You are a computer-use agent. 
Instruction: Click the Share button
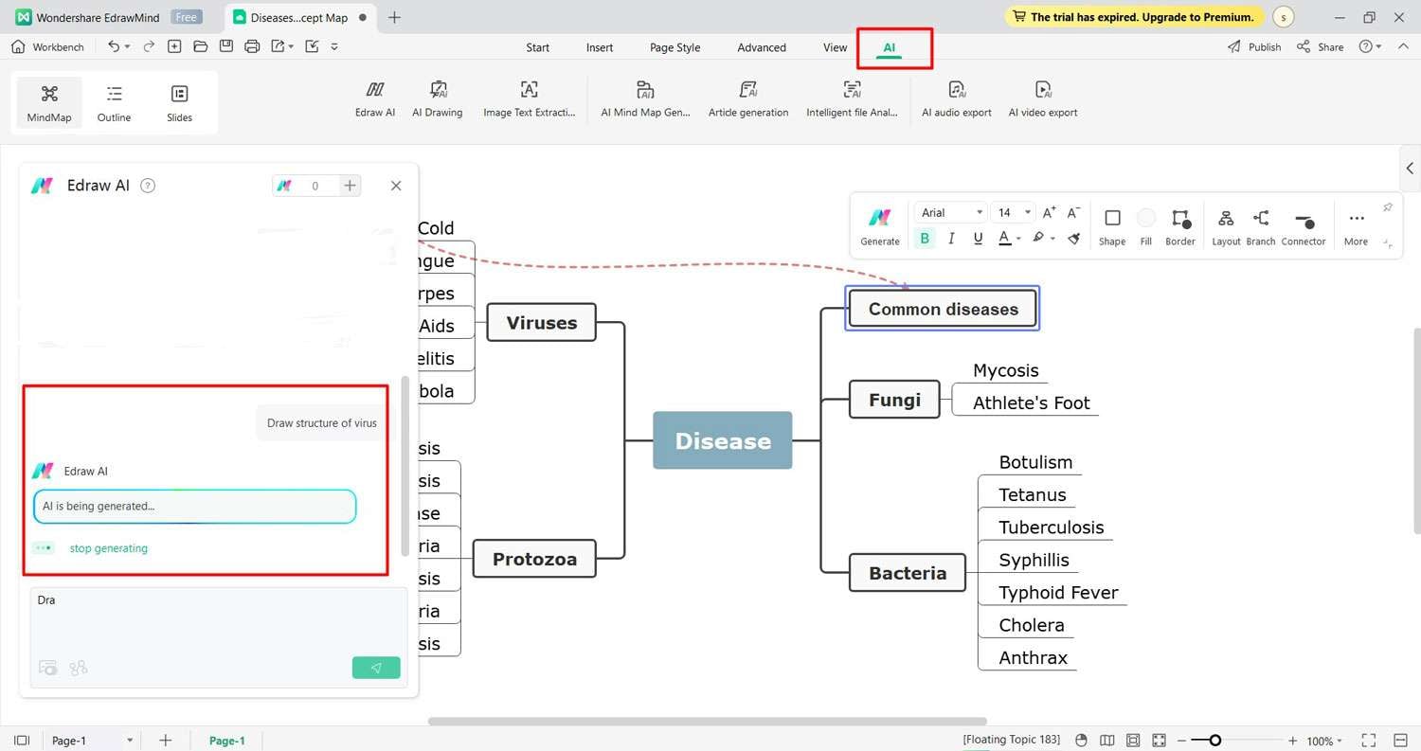[1320, 46]
